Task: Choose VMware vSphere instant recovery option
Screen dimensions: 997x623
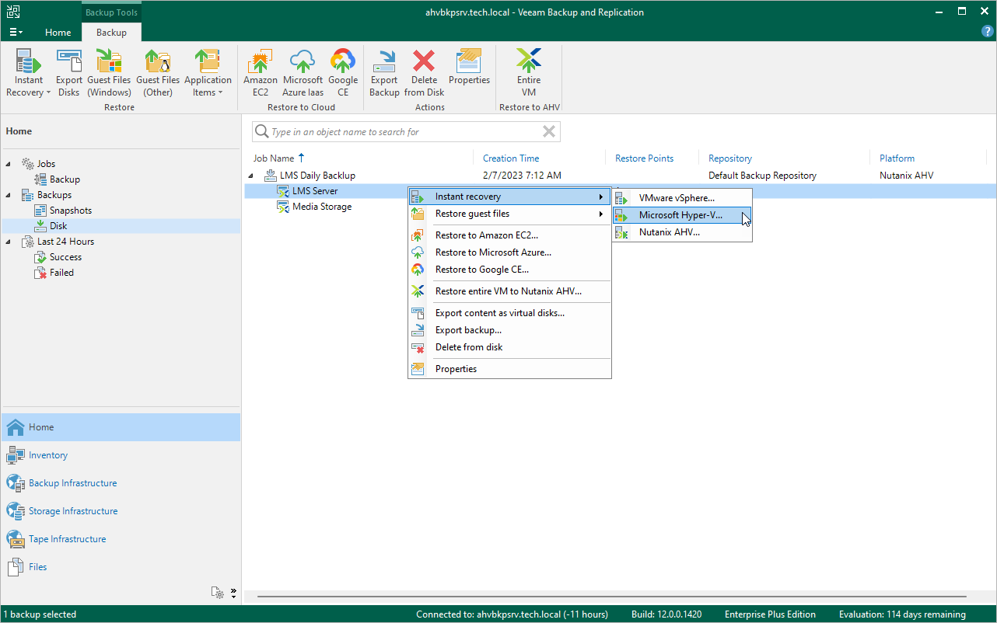Action: 682,198
